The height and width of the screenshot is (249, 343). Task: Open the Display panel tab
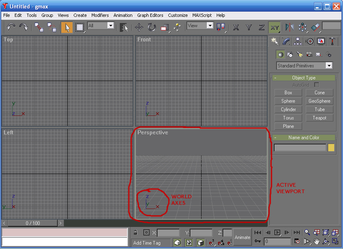tap(321, 41)
